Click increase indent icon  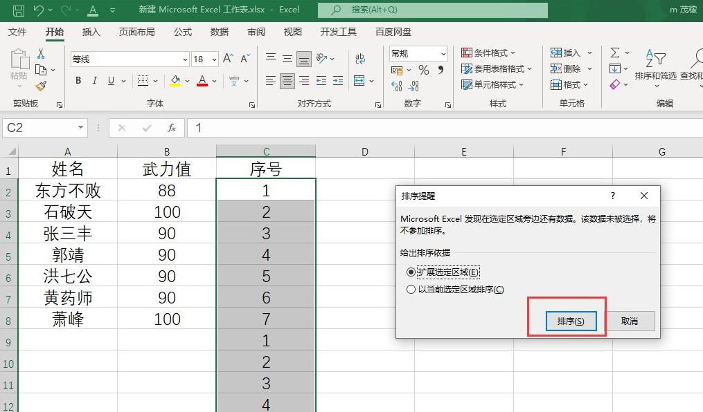point(338,80)
